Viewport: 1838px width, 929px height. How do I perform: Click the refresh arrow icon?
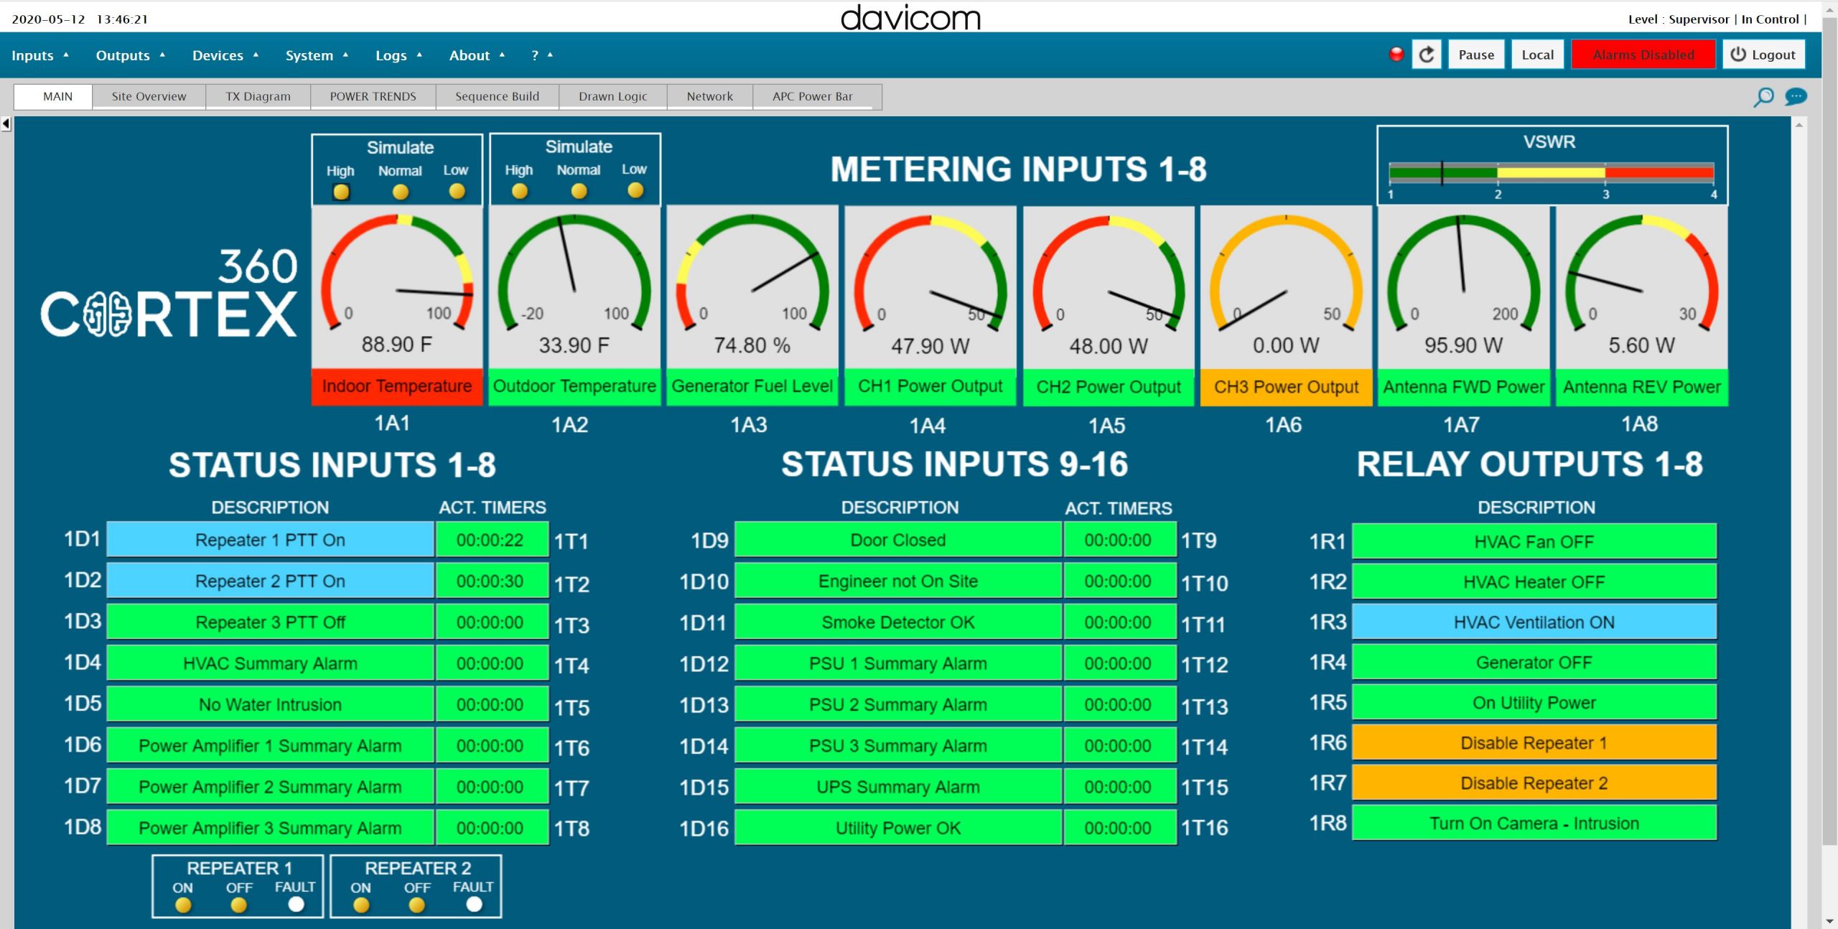[x=1427, y=55]
